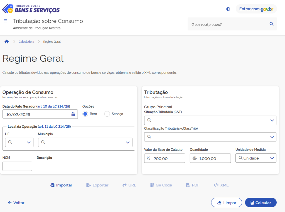Image resolution: width=285 pixels, height=212 pixels.
Task: Toggle high contrast mode icon
Action: [x=228, y=9]
